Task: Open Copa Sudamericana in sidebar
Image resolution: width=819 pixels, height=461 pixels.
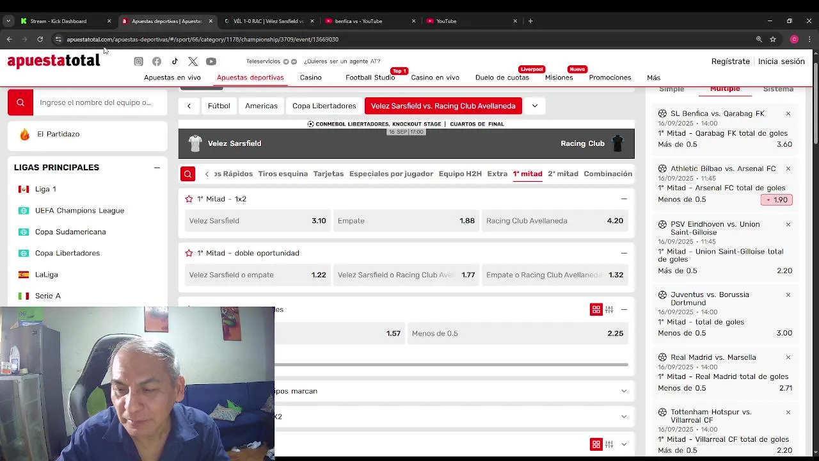Action: point(70,232)
